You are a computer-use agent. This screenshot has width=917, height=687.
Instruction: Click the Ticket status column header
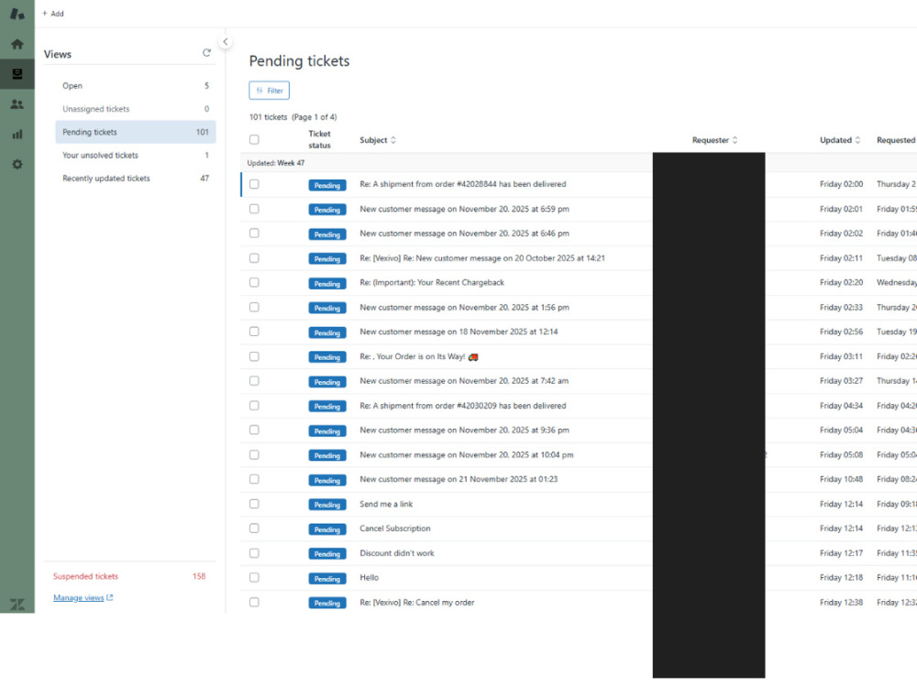pos(319,139)
